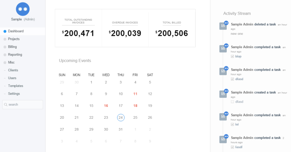Go to the Settings menu item

(14, 94)
